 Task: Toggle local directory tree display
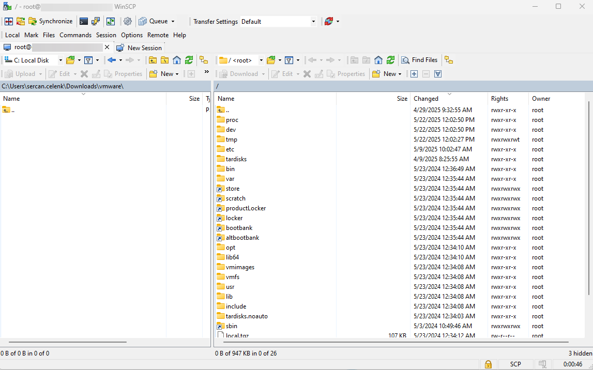pos(204,60)
